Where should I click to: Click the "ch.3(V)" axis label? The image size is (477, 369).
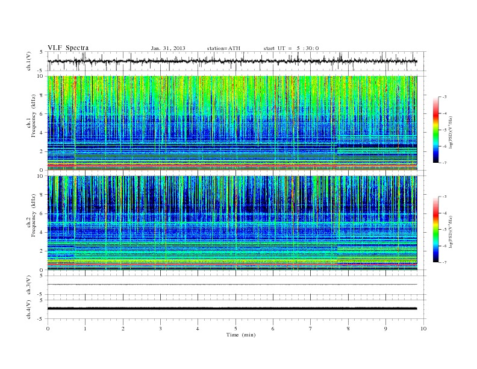pos(29,285)
